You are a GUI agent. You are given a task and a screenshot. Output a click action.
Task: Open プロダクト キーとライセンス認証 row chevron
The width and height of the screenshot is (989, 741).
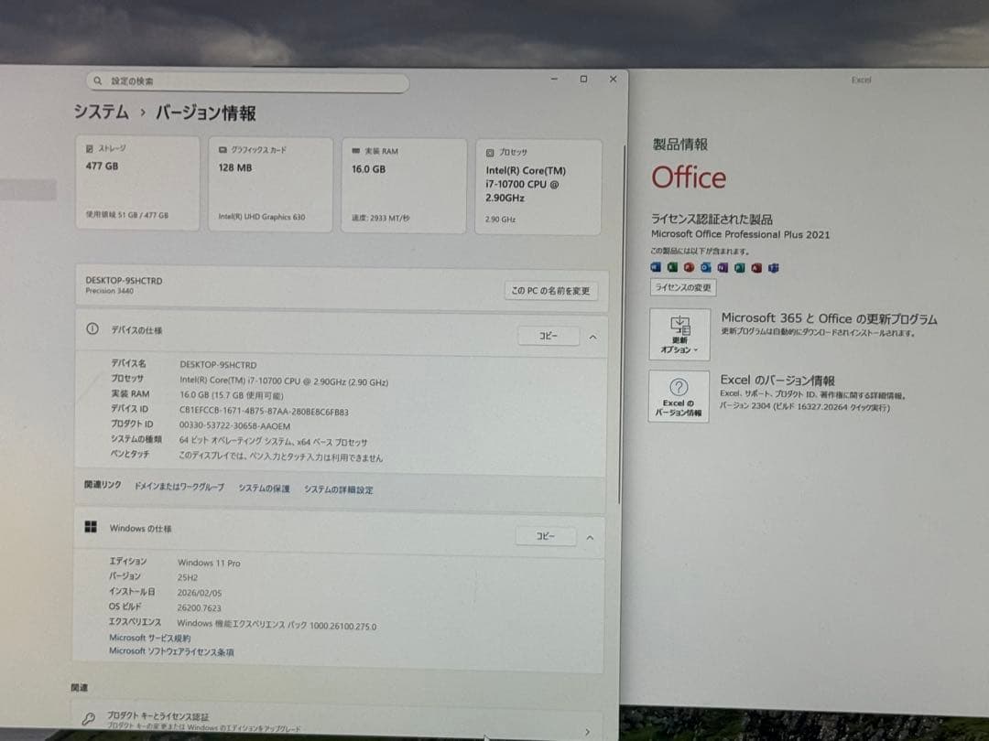587,732
